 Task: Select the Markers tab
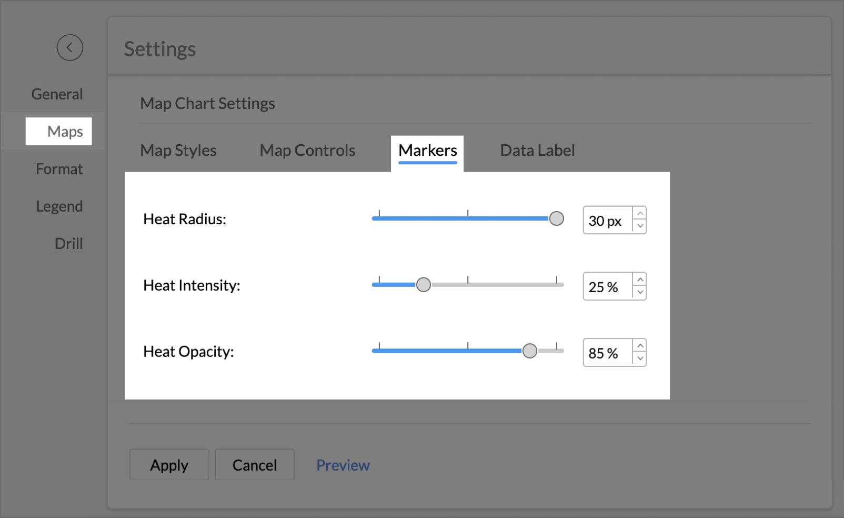427,151
